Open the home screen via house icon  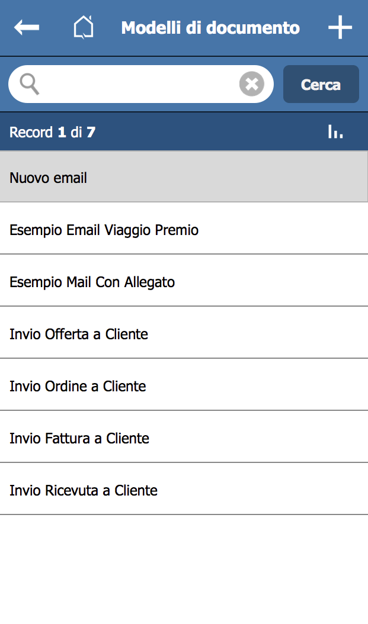pos(84,27)
